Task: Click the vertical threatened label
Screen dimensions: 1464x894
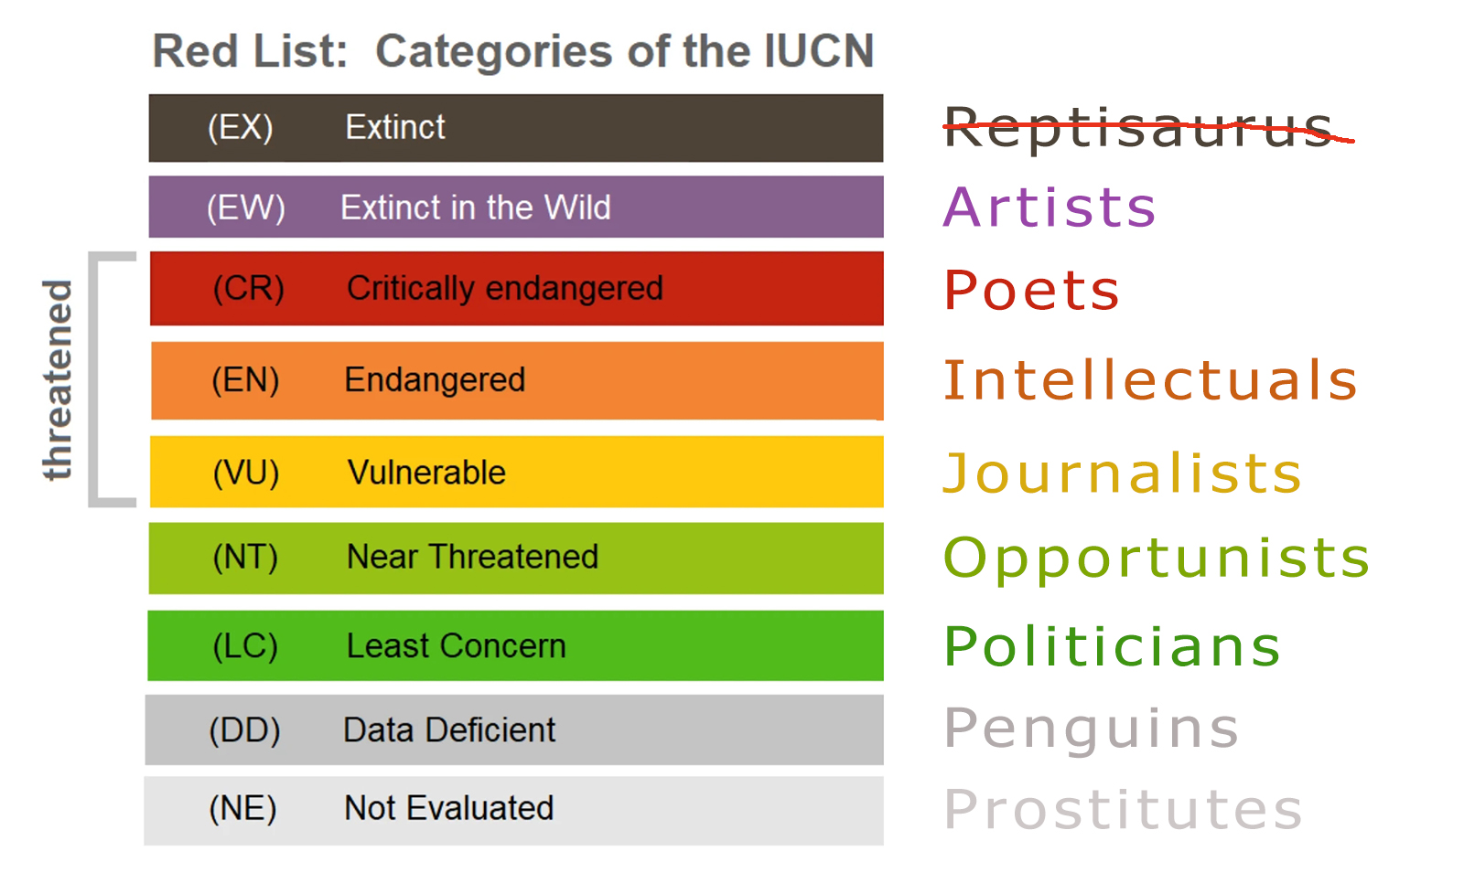Action: [59, 379]
